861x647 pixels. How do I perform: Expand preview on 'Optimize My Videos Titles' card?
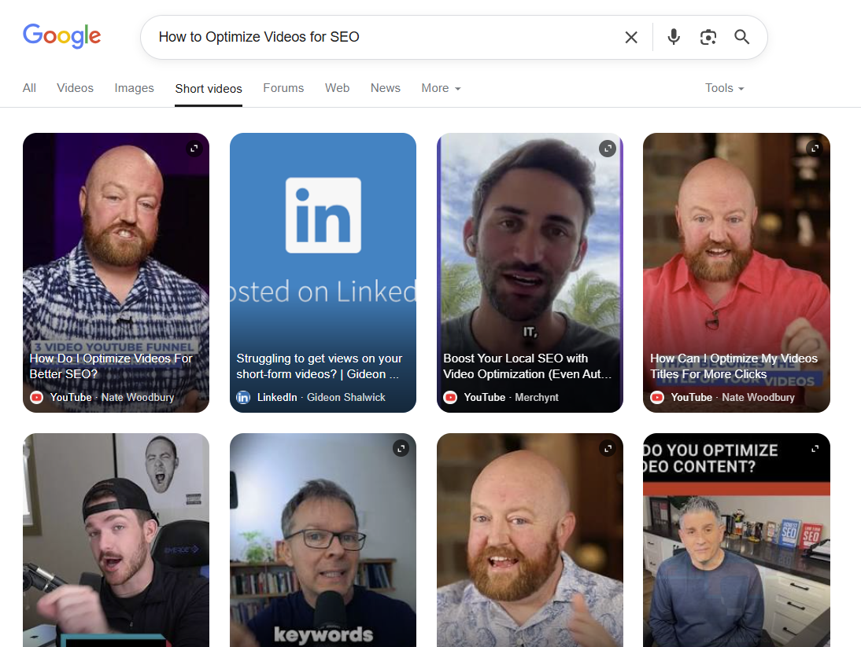(x=815, y=148)
